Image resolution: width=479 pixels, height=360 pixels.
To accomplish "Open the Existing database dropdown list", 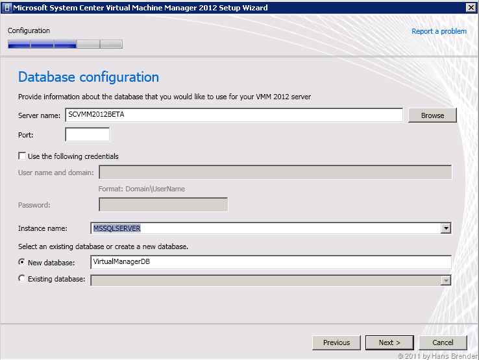I will 445,280.
